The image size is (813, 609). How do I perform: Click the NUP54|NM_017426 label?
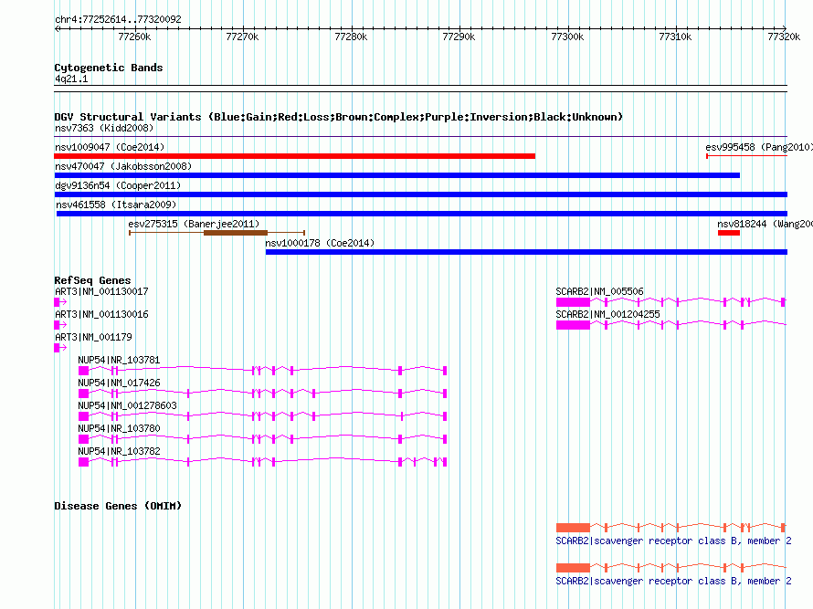119,383
